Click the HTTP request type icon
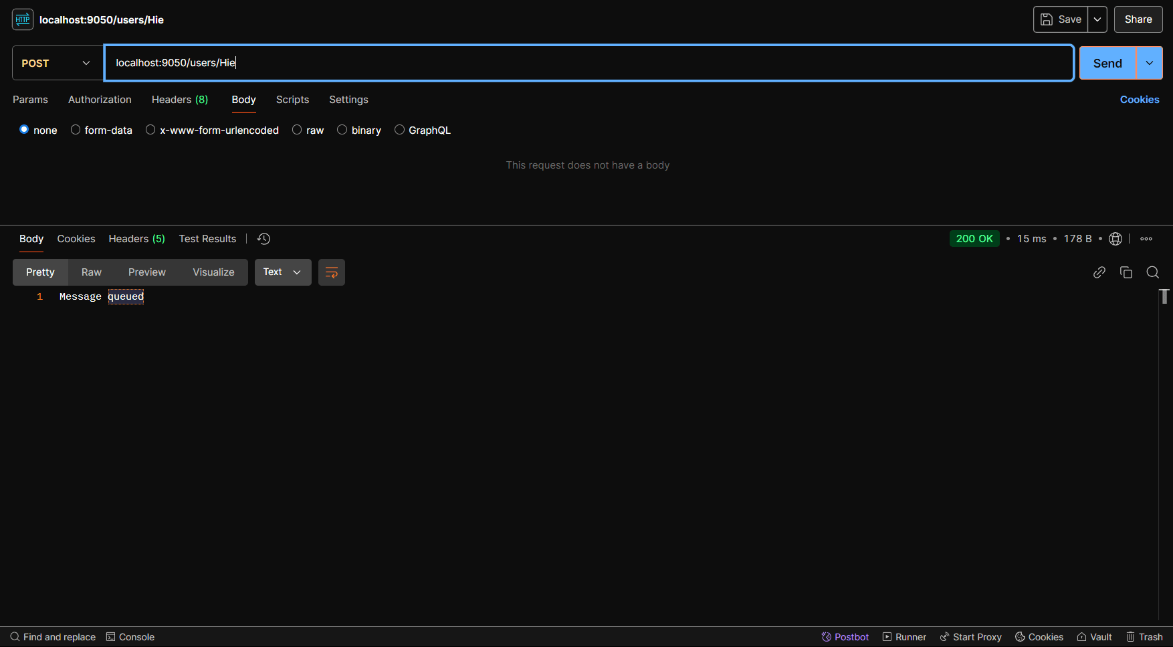The image size is (1173, 647). (23, 19)
